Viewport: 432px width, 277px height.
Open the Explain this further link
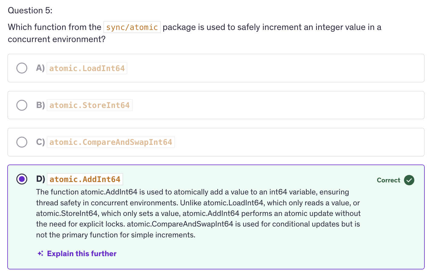(x=81, y=253)
